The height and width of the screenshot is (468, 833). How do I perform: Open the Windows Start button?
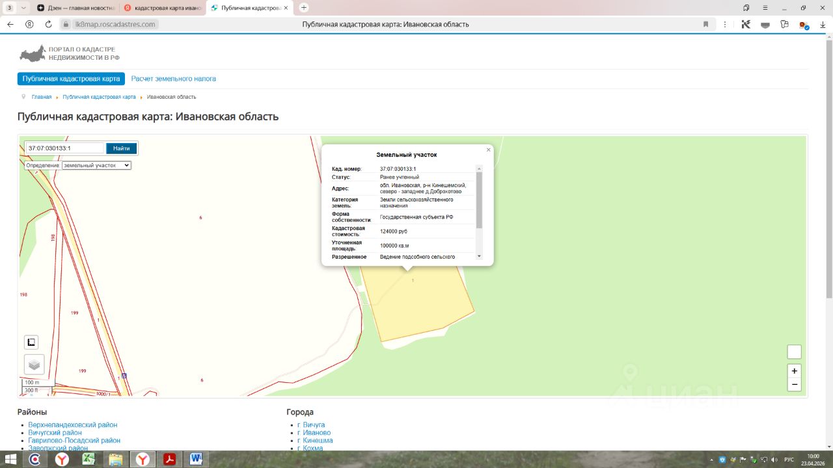coord(12,460)
